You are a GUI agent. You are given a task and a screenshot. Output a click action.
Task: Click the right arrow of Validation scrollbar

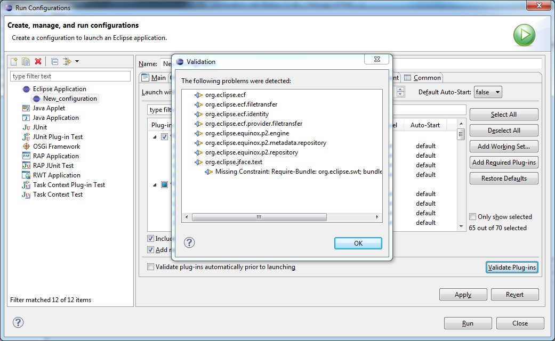pyautogui.click(x=377, y=217)
